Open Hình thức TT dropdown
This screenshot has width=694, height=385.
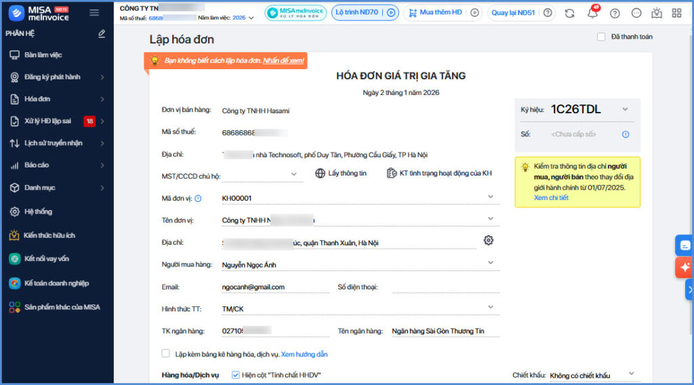[491, 307]
